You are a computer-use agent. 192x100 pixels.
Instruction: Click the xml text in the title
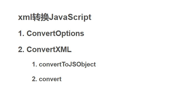click(x=25, y=17)
